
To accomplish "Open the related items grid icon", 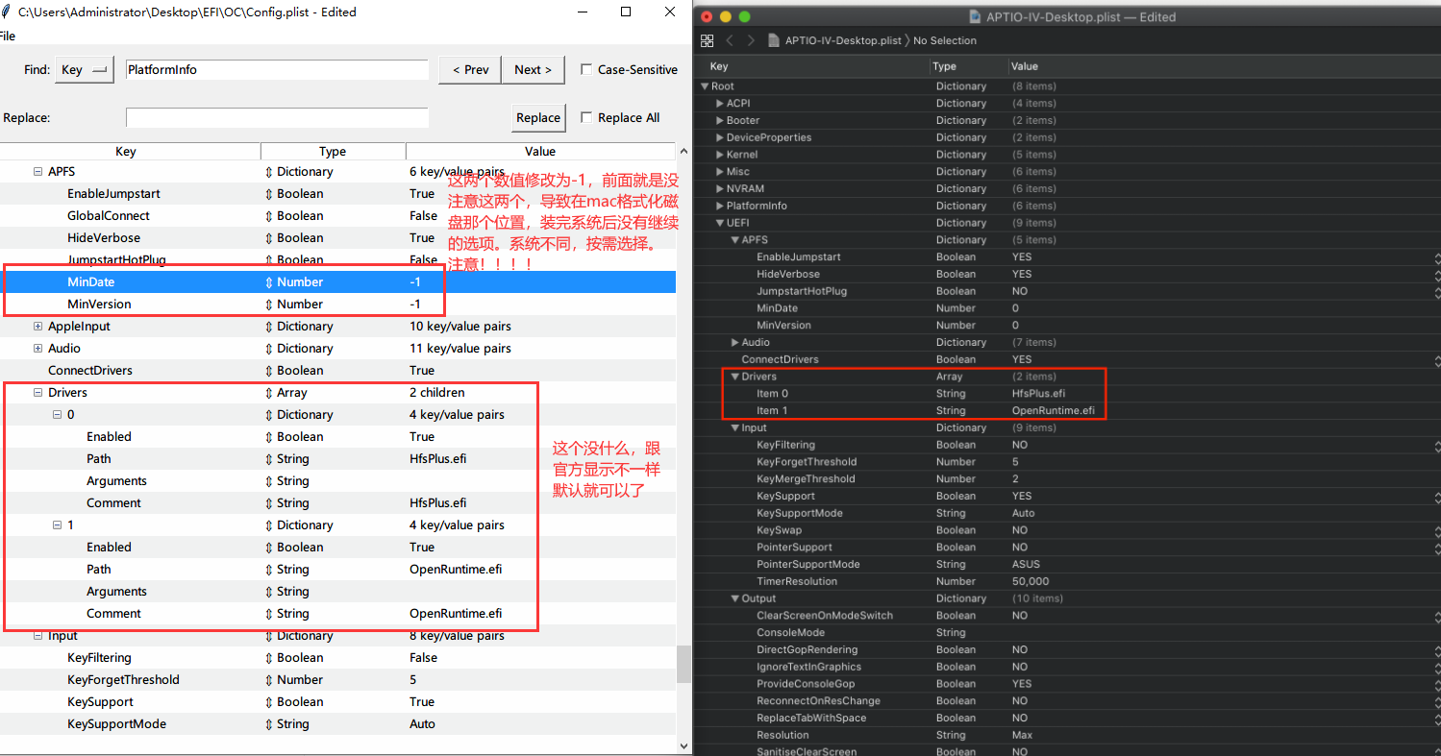I will click(708, 40).
